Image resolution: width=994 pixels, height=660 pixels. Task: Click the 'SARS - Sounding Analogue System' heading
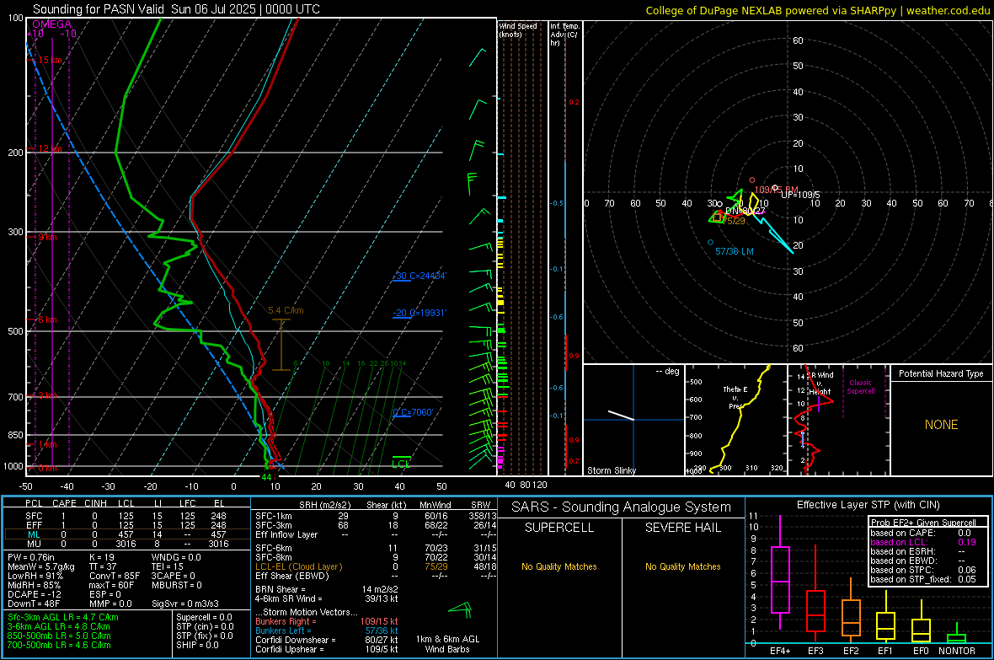click(621, 507)
